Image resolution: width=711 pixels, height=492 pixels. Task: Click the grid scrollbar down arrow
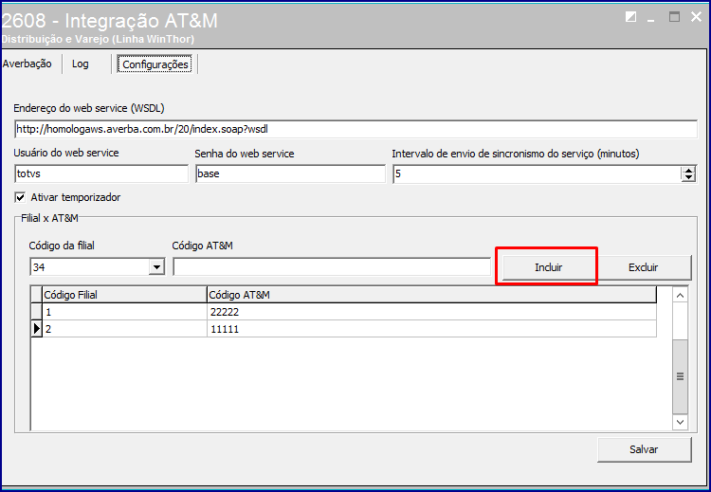pos(680,422)
